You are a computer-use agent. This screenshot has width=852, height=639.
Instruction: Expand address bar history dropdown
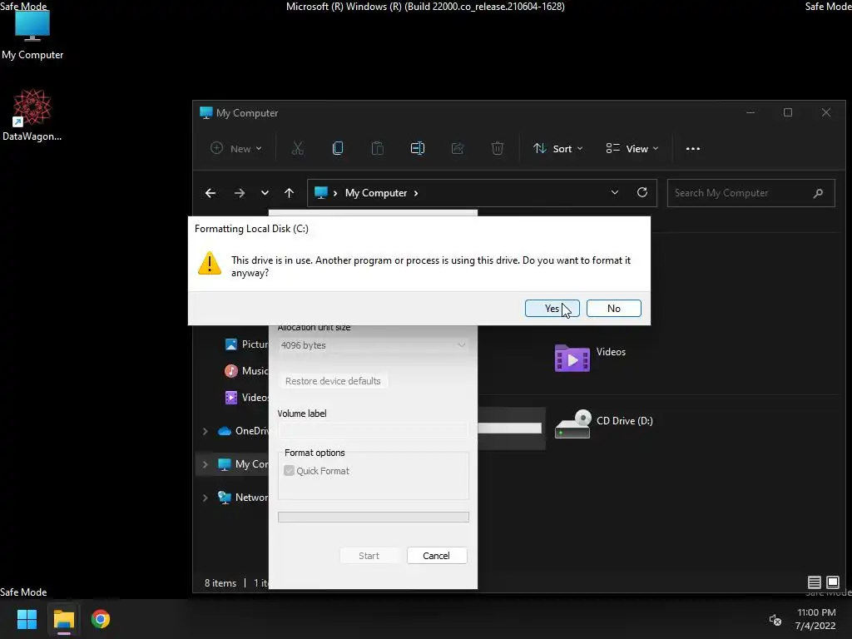pos(615,192)
